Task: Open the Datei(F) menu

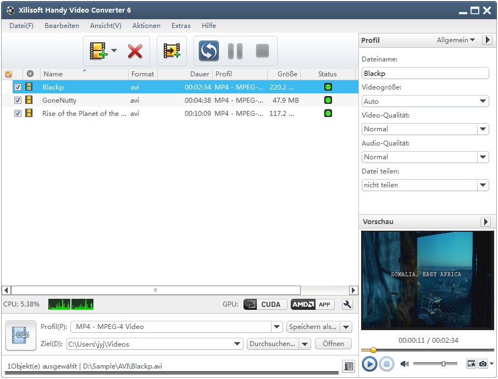Action: point(21,26)
